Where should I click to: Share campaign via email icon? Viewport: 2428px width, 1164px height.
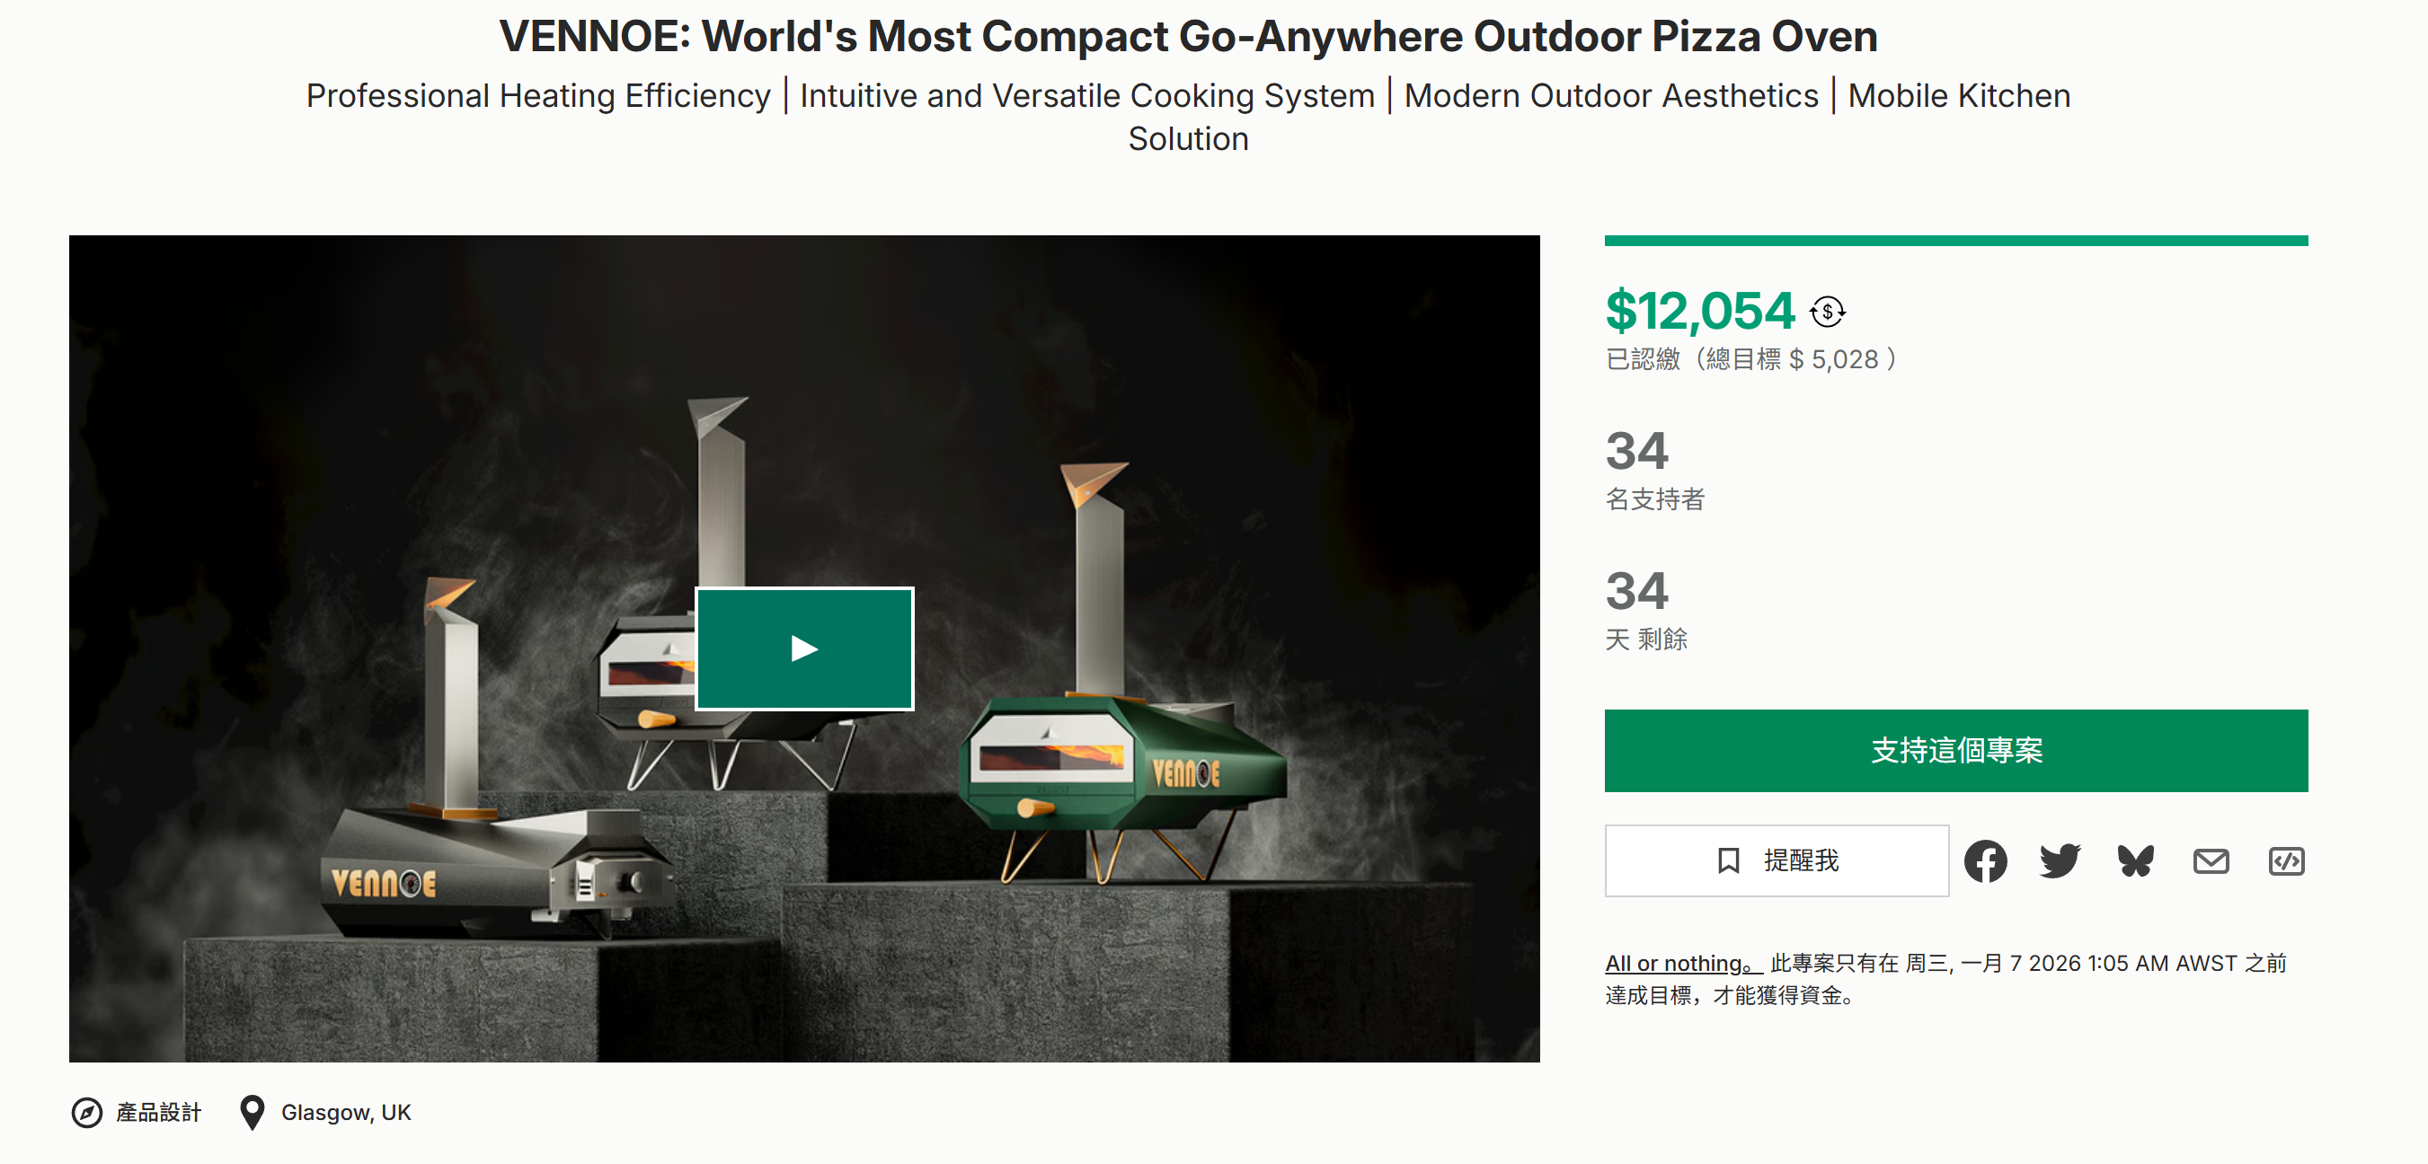point(2211,860)
